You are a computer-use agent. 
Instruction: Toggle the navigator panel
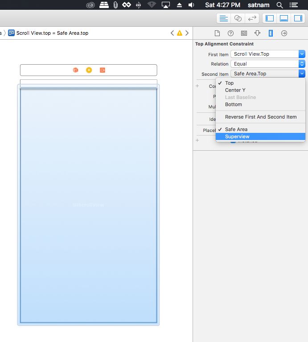coord(270,18)
